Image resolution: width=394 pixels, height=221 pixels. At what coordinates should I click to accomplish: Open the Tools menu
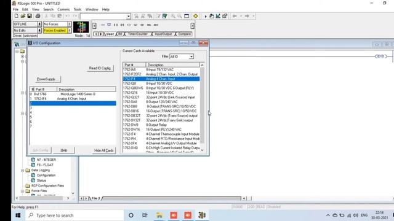click(78, 9)
